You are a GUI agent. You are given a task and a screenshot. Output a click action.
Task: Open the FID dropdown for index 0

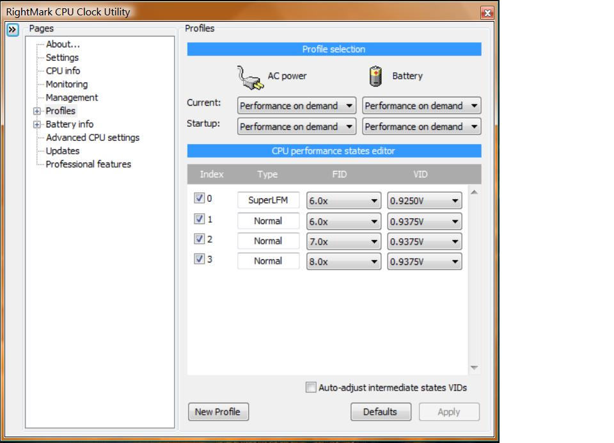click(343, 201)
